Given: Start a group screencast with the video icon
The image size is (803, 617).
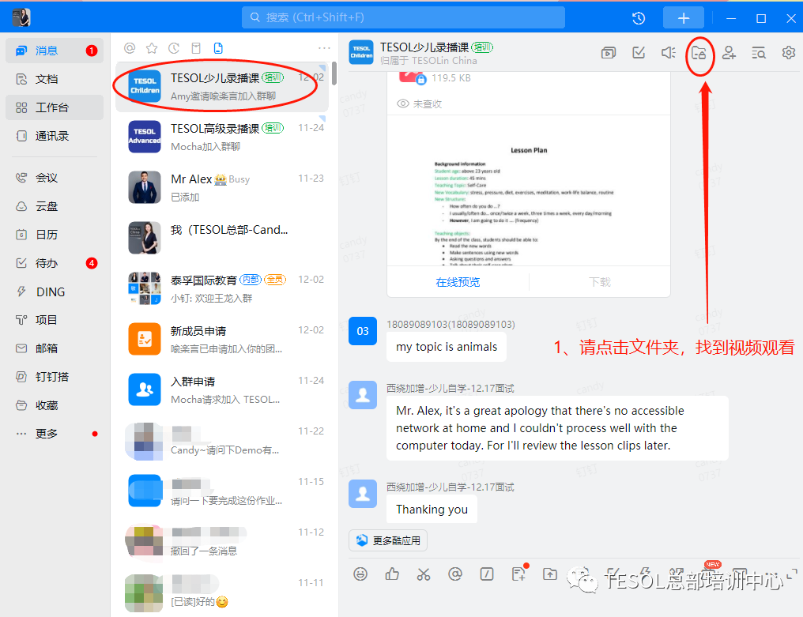Looking at the screenshot, I should [608, 52].
